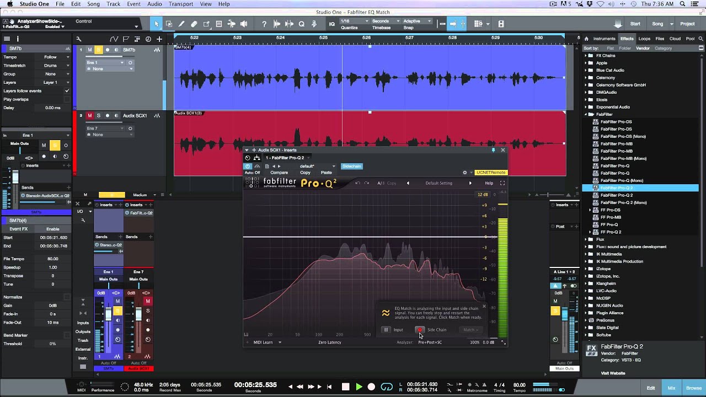Pause input analysis in EQ Match

(386, 330)
